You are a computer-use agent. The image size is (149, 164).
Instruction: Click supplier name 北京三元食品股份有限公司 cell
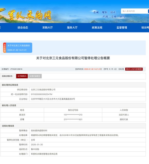(88, 90)
